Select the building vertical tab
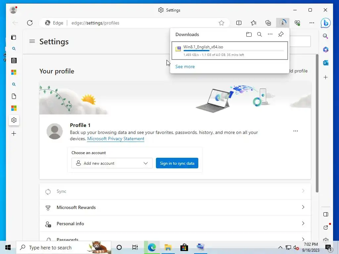Image resolution: width=339 pixels, height=254 pixels. point(14,61)
